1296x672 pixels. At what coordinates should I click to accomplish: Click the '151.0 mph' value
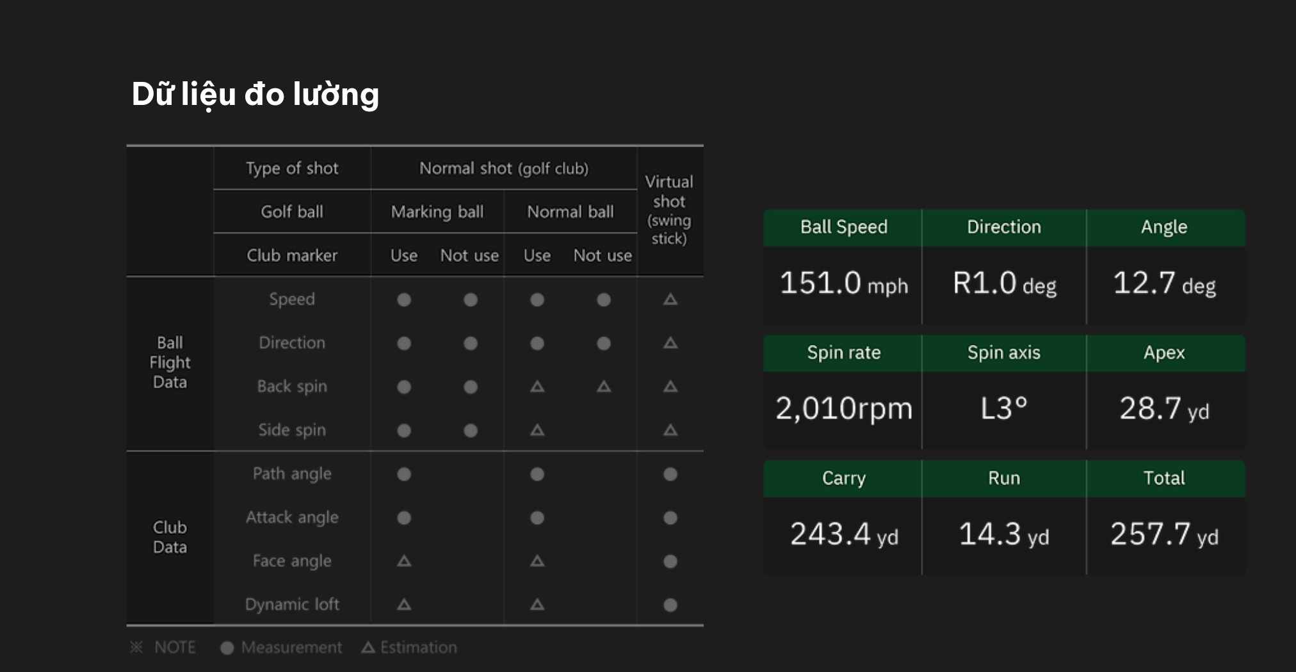[x=843, y=284]
